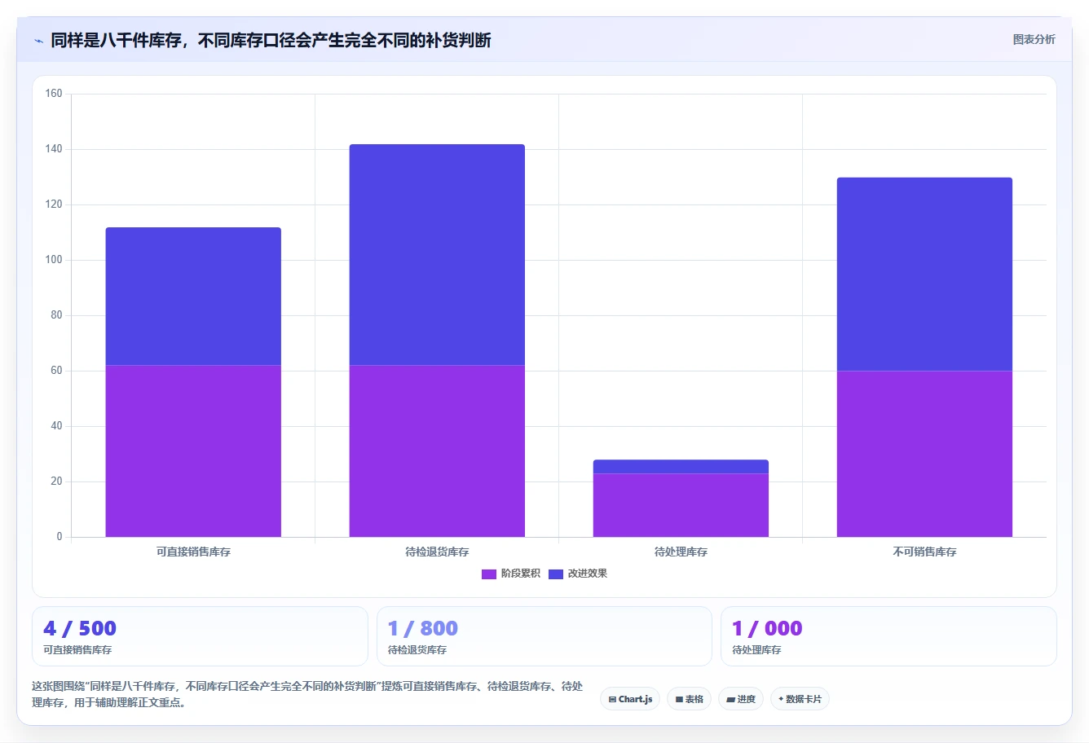The height and width of the screenshot is (743, 1089).
Task: Click the x-axis label 待处理库存
Action: 681,552
